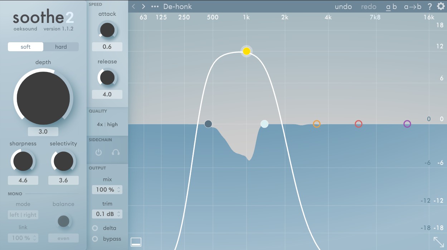Click the help question mark icon

click(x=429, y=6)
